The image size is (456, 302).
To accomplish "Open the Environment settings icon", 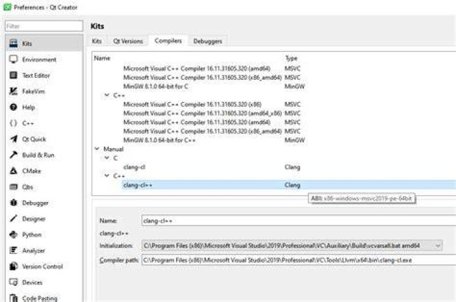I will (x=13, y=60).
